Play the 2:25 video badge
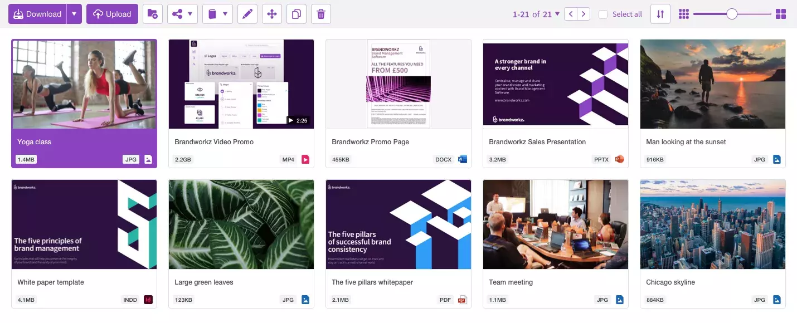The width and height of the screenshot is (797, 323). pyautogui.click(x=298, y=120)
